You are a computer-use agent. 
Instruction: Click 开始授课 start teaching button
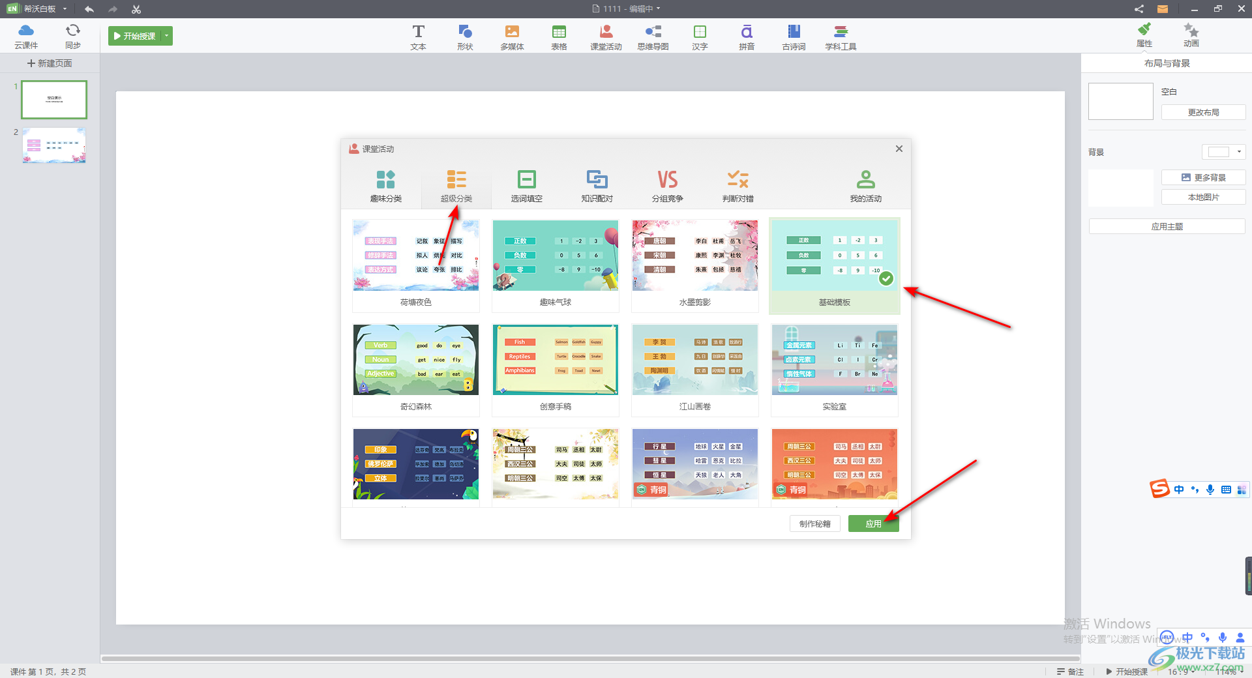coord(134,36)
